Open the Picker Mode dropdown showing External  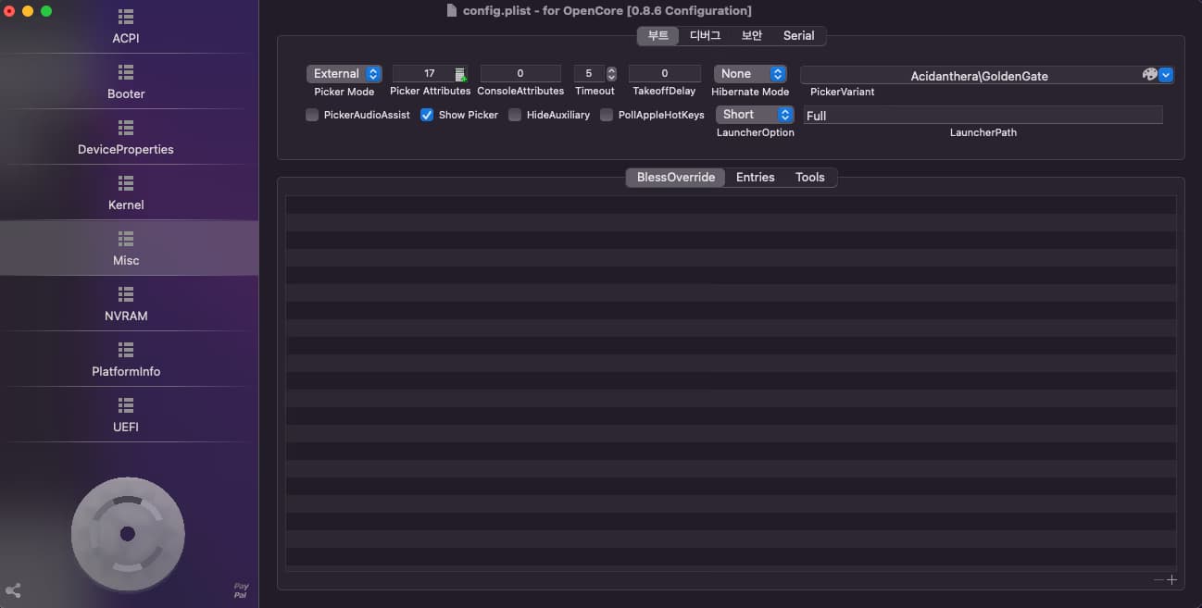(344, 73)
